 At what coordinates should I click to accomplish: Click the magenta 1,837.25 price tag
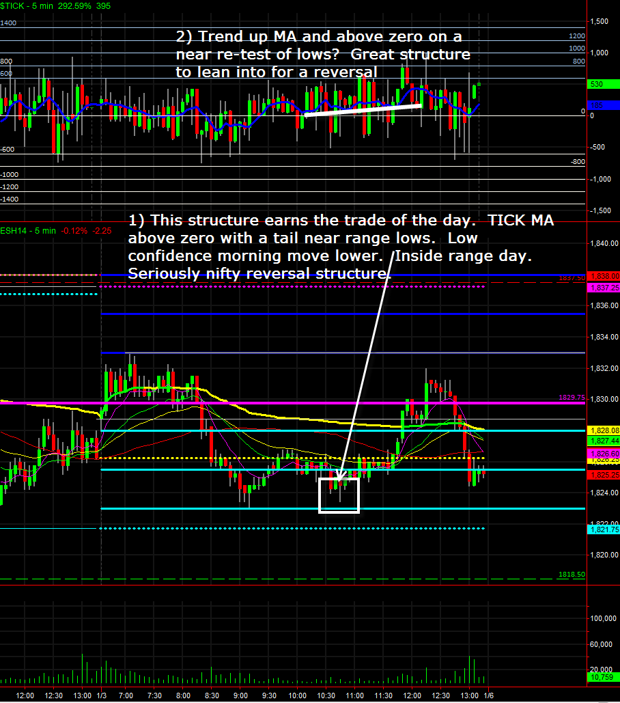(604, 288)
